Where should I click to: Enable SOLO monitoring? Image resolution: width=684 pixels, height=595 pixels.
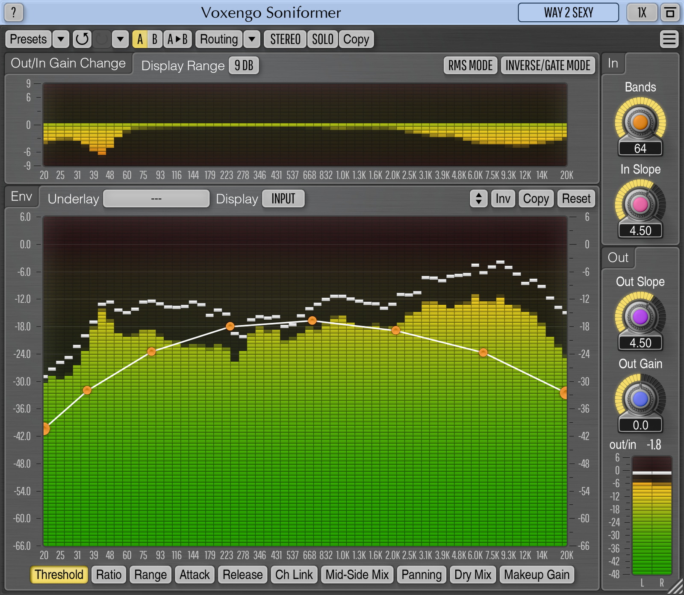click(322, 39)
